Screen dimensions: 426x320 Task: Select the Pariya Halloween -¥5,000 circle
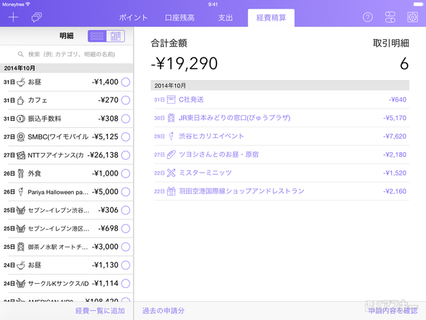point(126,192)
